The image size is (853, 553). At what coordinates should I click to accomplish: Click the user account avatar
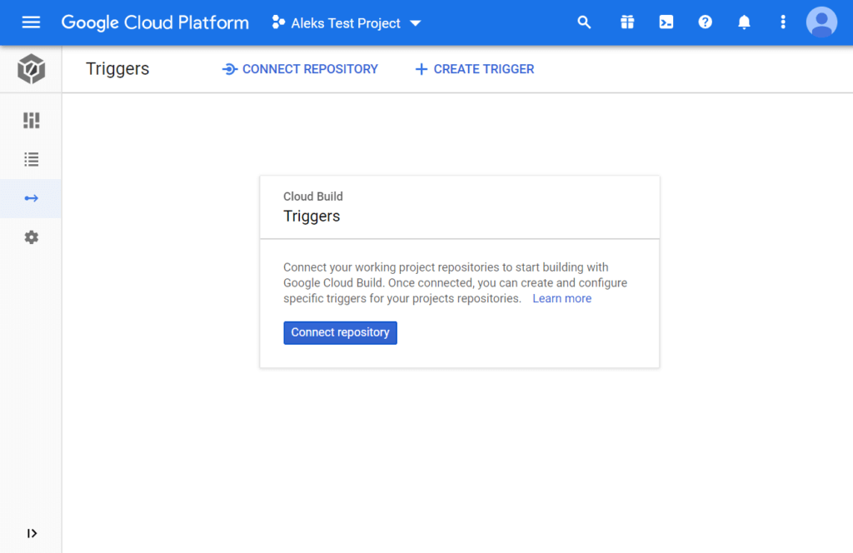[821, 22]
